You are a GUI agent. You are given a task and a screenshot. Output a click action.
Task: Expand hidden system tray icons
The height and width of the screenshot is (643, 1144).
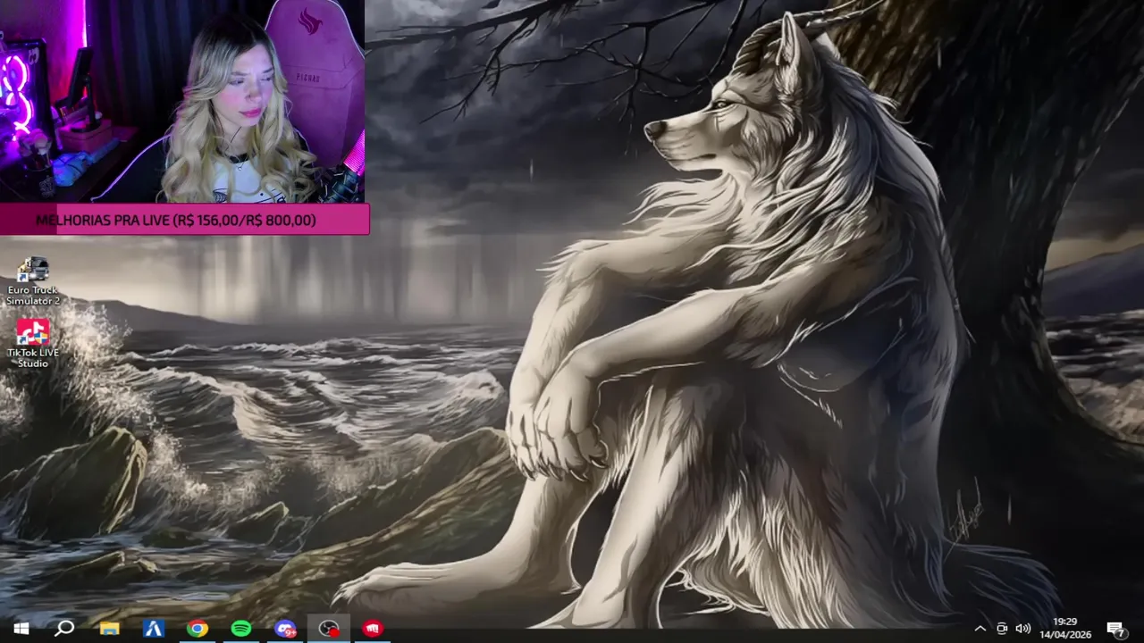pyautogui.click(x=980, y=629)
